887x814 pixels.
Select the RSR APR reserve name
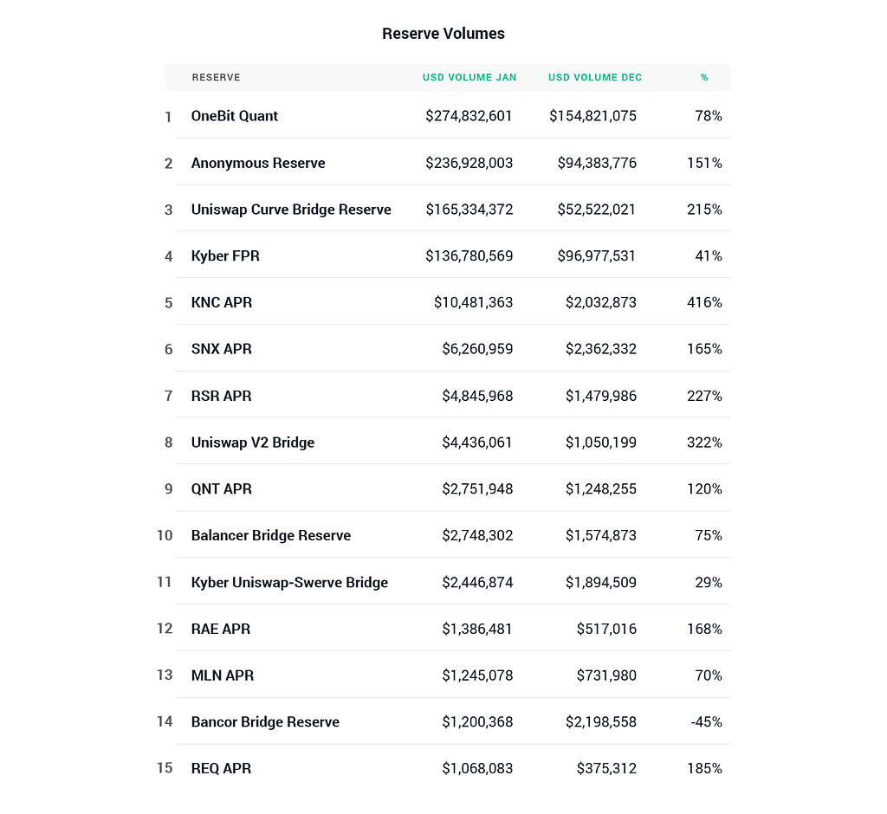(221, 396)
